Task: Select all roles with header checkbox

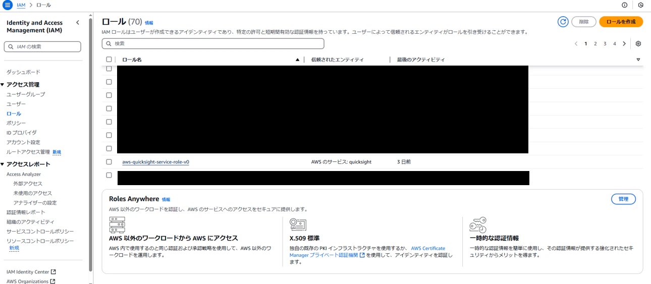Action: [x=109, y=60]
